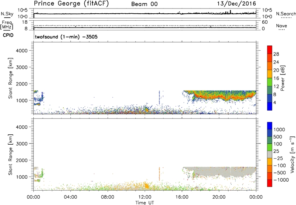
Task: Click the red swatch in Power colorbar
Action: tap(270, 49)
